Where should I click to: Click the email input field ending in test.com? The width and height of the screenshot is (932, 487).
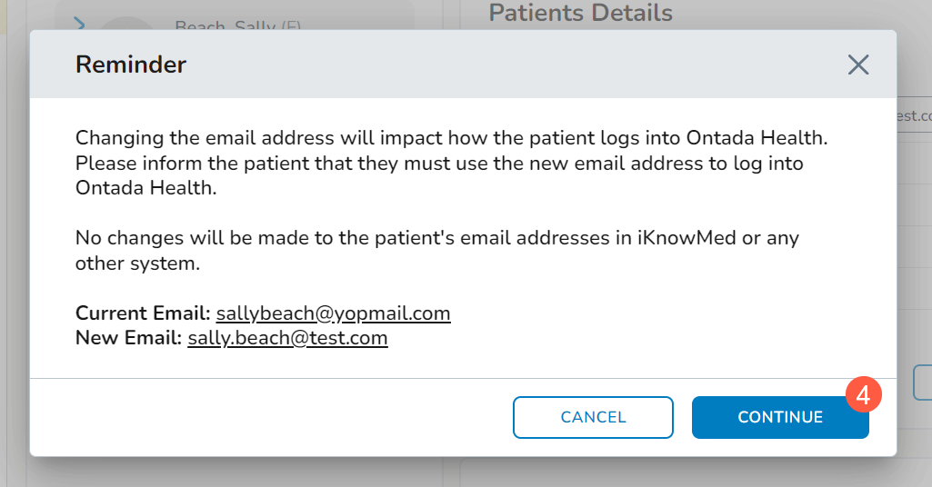[x=914, y=115]
